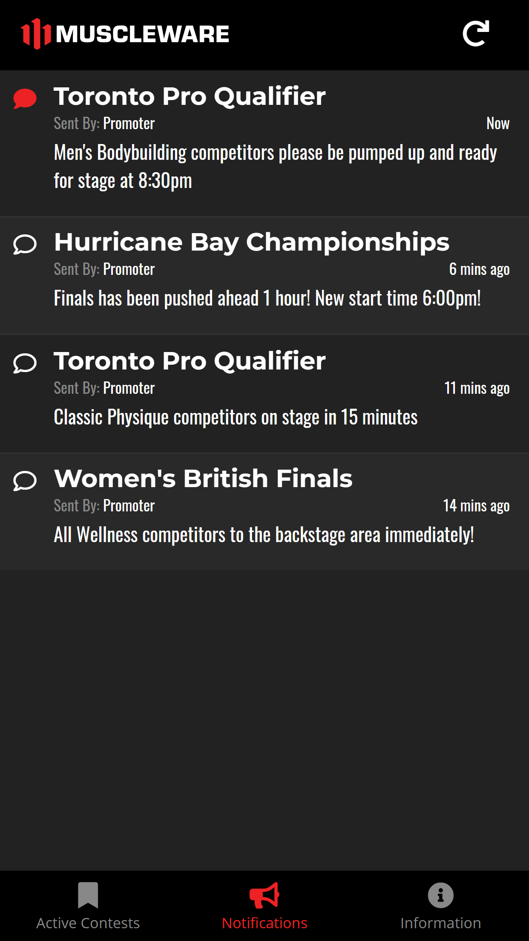The width and height of the screenshot is (529, 941).
Task: Tap the '14 mins ago' timestamp
Action: [476, 506]
